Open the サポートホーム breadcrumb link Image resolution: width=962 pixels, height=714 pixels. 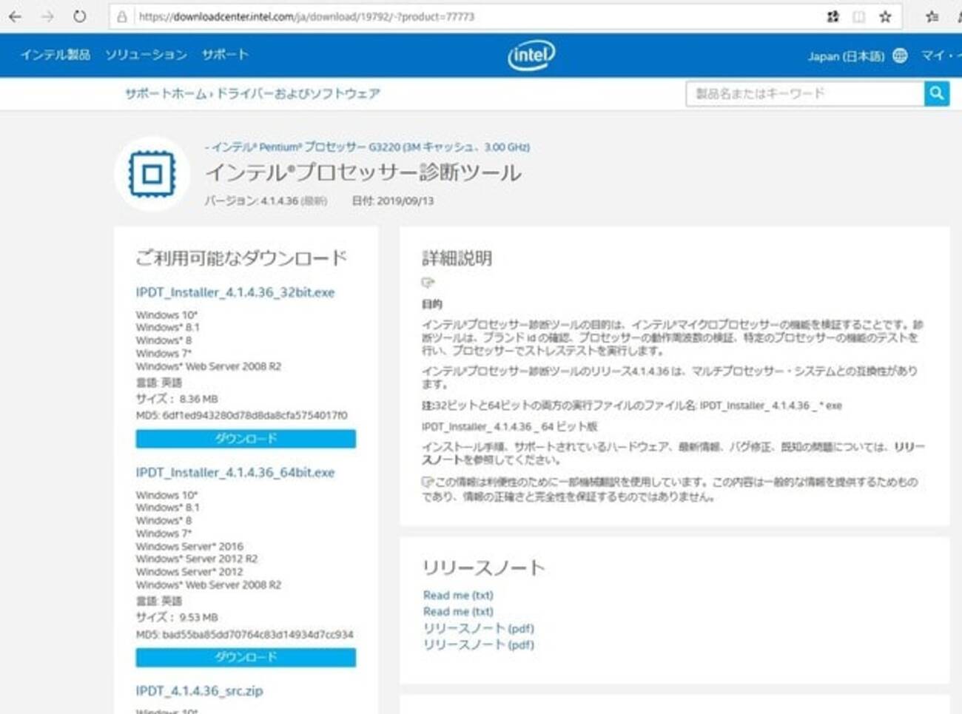point(166,94)
